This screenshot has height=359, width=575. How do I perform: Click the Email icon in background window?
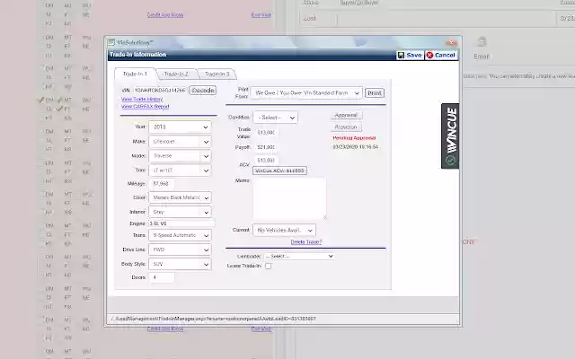tap(482, 42)
